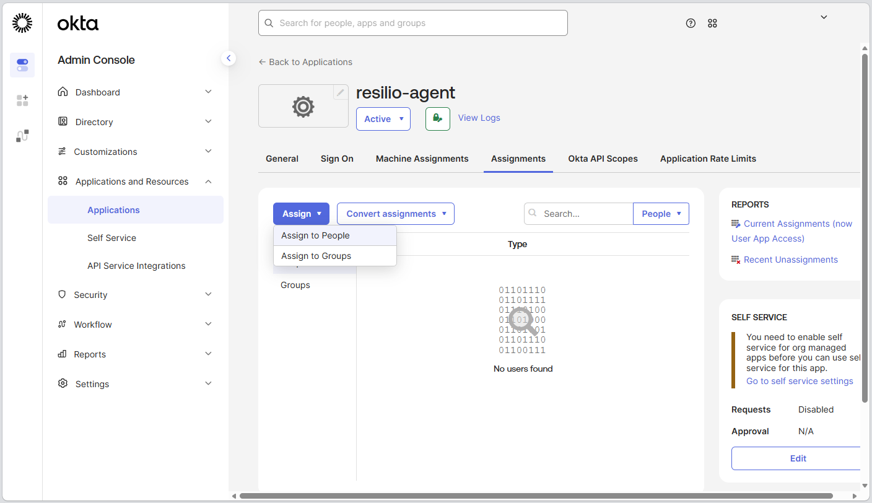This screenshot has width=872, height=503.
Task: Switch to the Application Rate Limits tab
Action: coord(708,159)
